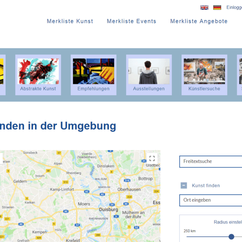Open the Ausstellungen gallery thumbnail

(x=149, y=71)
